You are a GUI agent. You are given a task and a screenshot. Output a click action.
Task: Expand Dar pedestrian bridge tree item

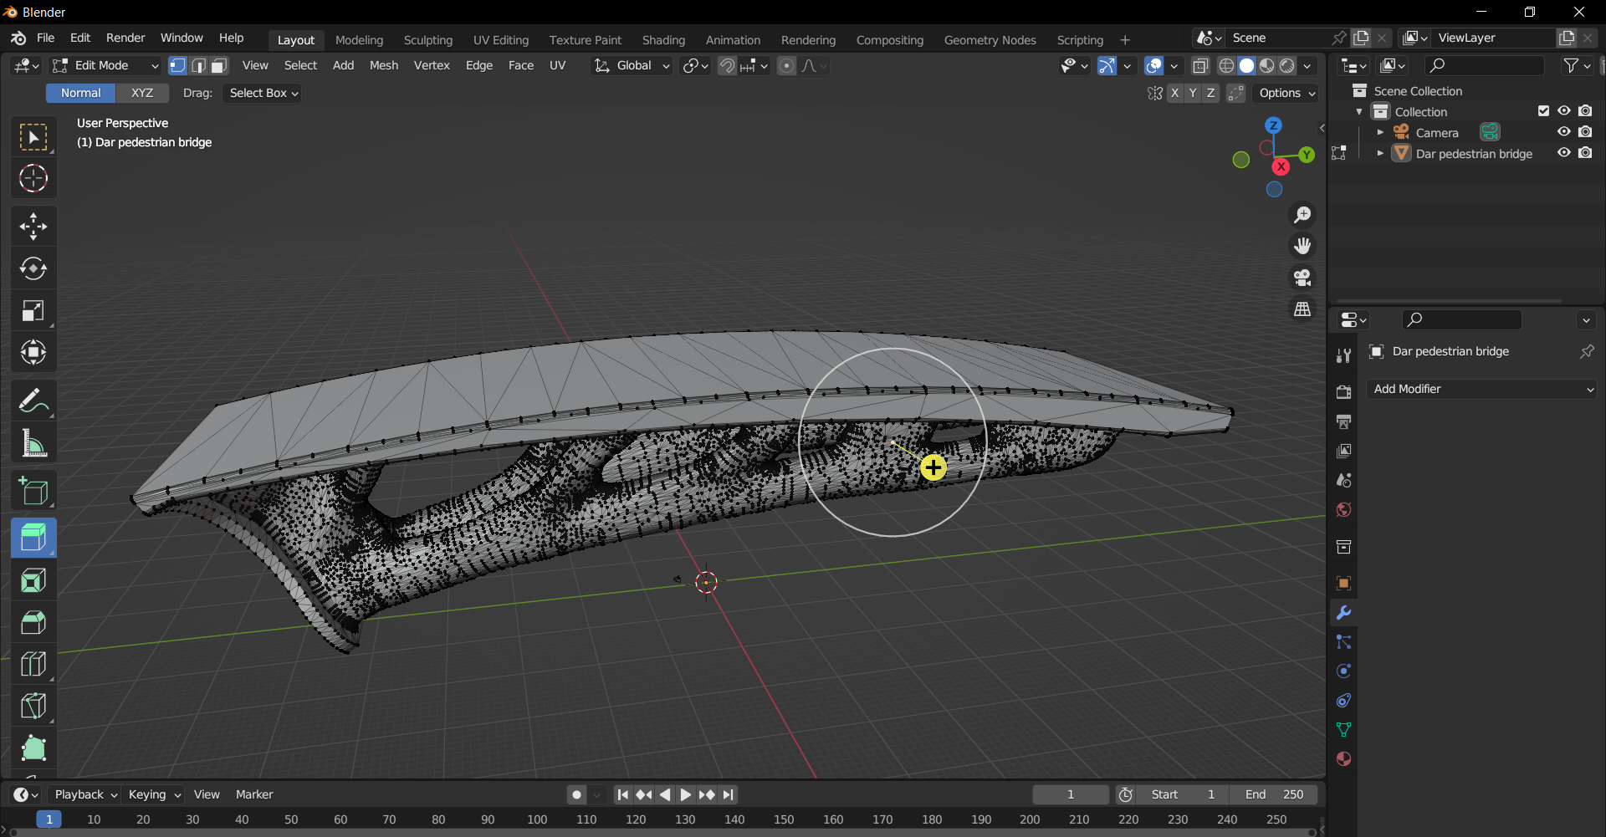[1380, 154]
